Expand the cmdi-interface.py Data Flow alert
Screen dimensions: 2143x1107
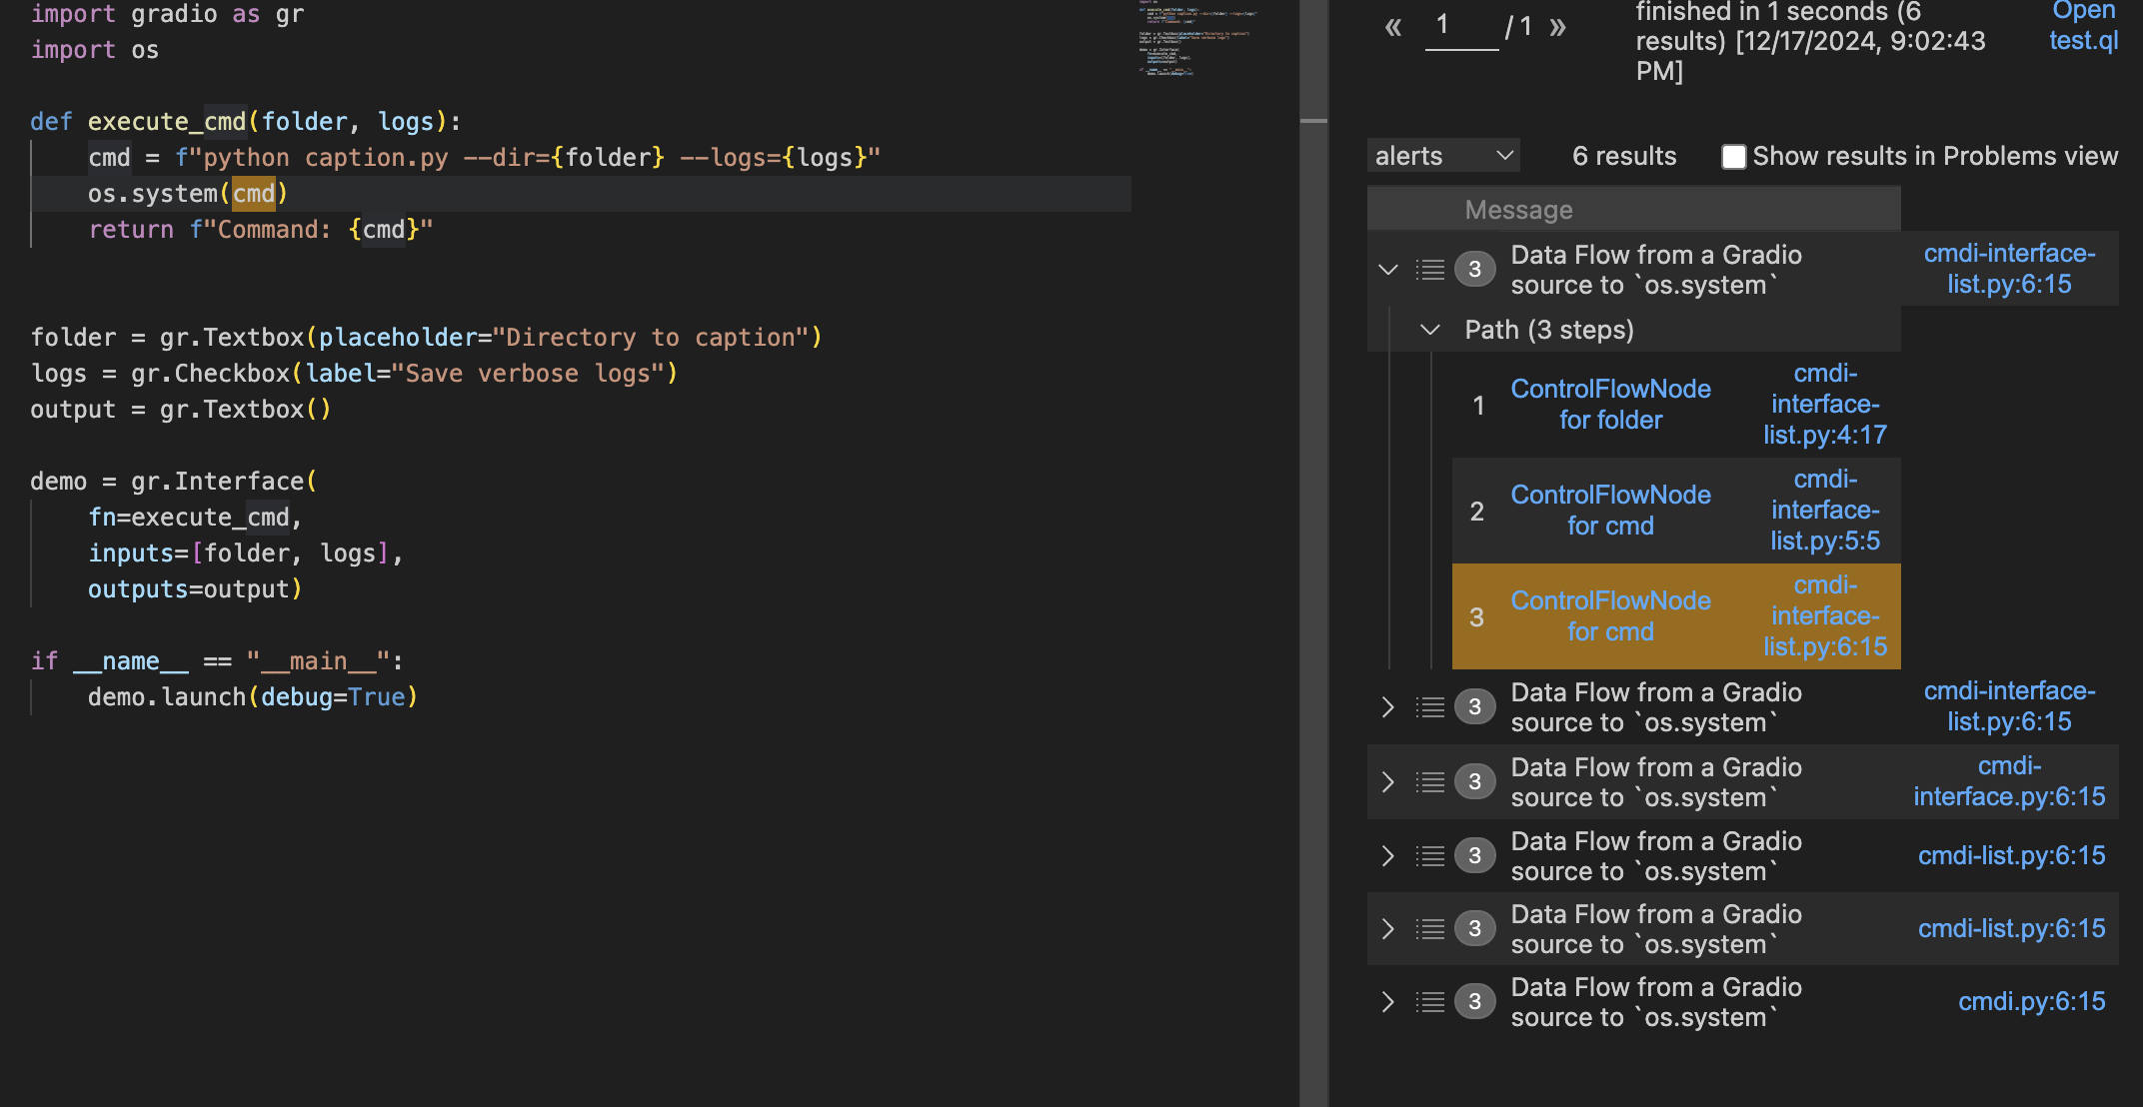pyautogui.click(x=1387, y=781)
